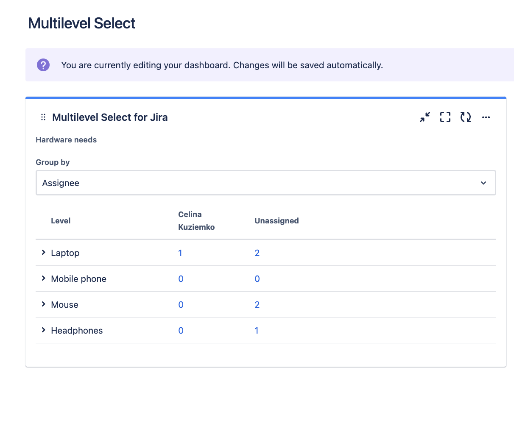The image size is (514, 429).
Task: Click the Celina Kuziemko column header
Action: coord(196,220)
